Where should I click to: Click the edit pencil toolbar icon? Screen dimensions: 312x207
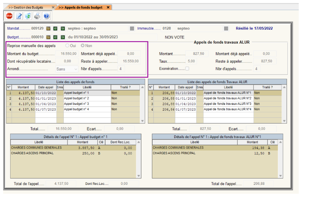click(19, 16)
